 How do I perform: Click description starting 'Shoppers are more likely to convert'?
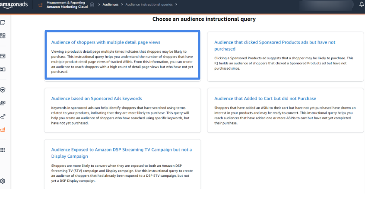(122, 173)
